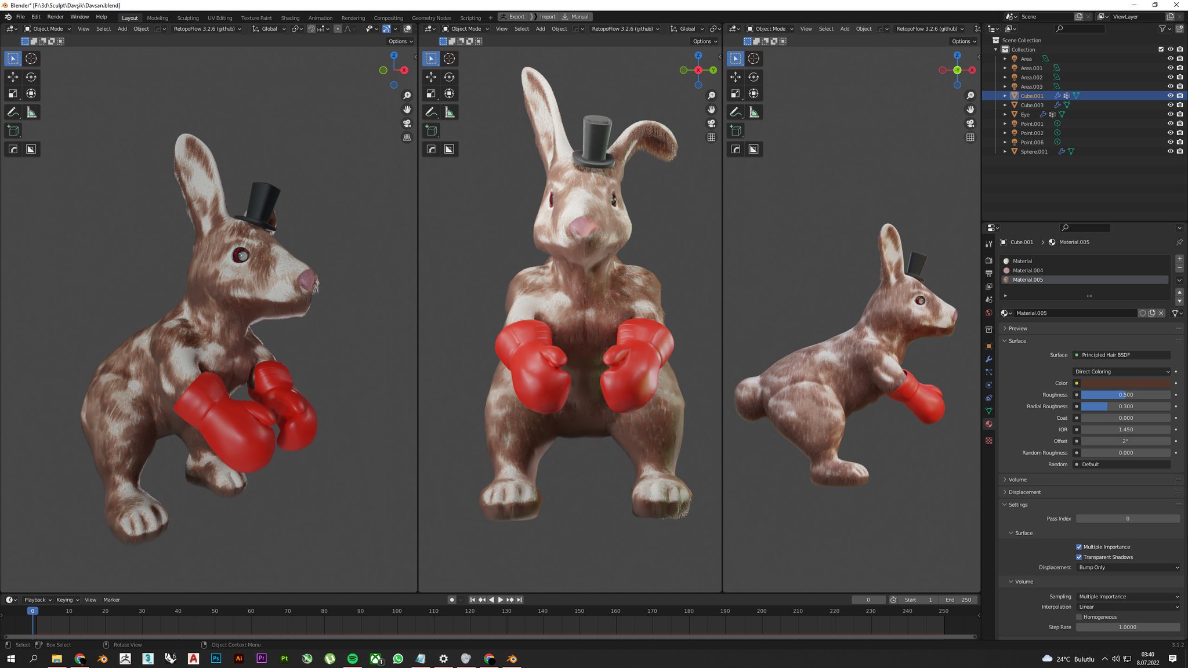Select the Measure tool in left viewport
This screenshot has width=1188, height=668.
point(31,112)
